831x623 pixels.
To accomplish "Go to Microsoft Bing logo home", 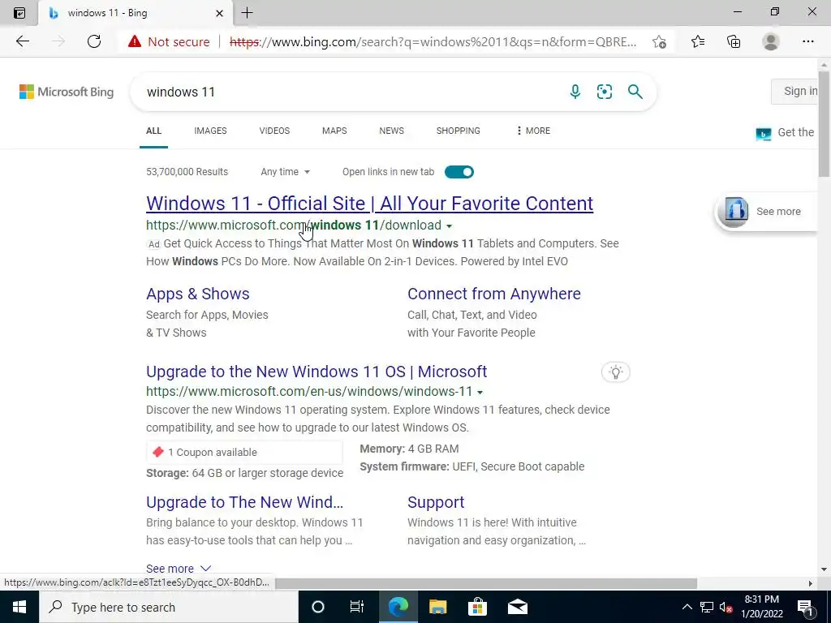I will (67, 92).
